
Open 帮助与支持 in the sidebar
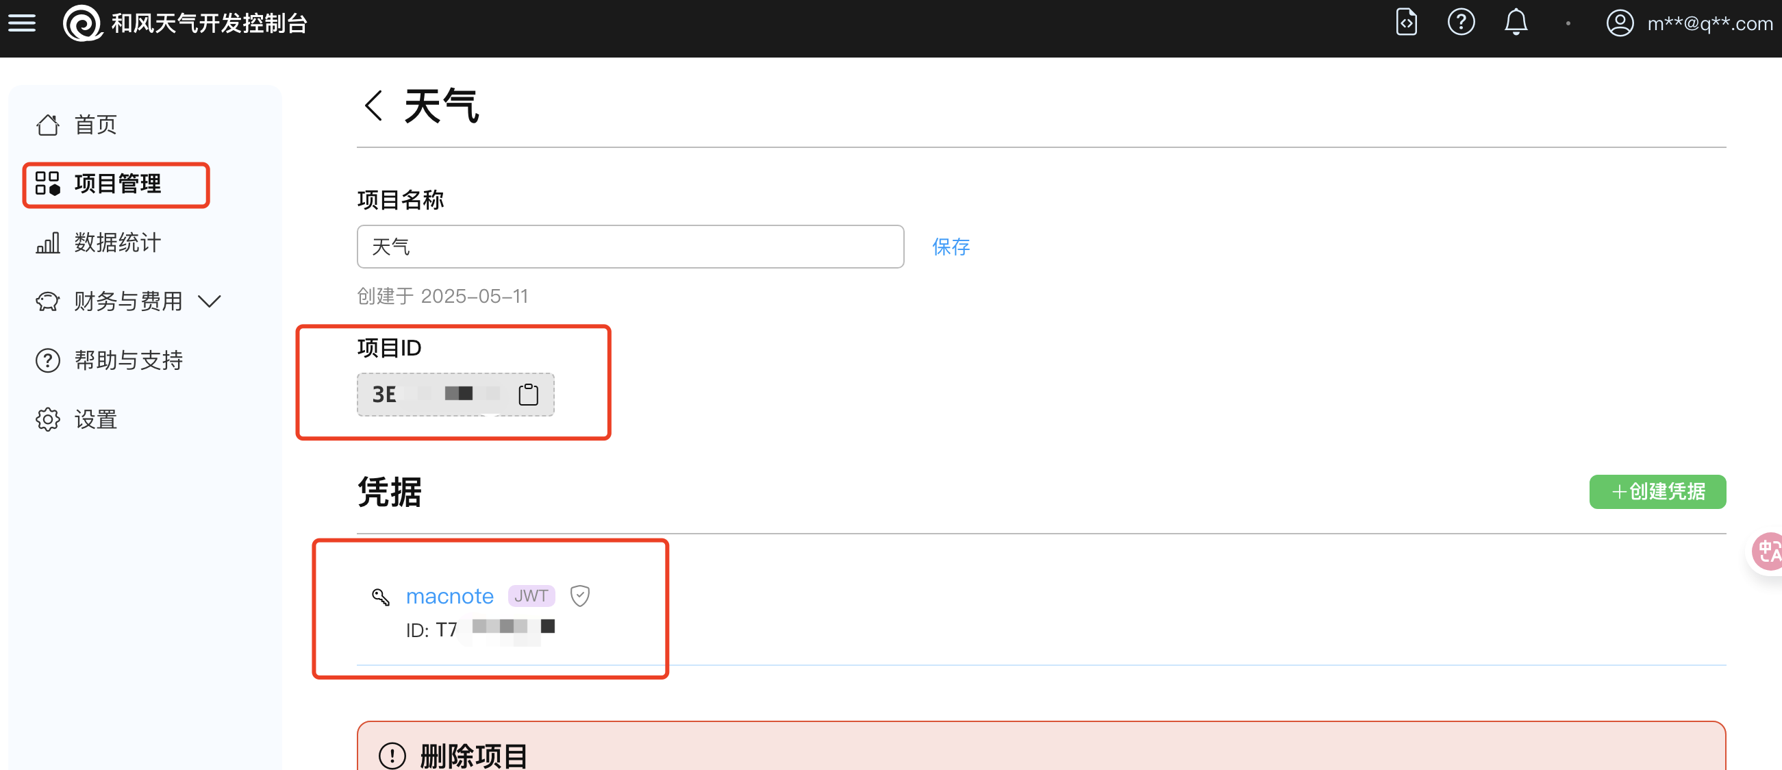tap(129, 360)
